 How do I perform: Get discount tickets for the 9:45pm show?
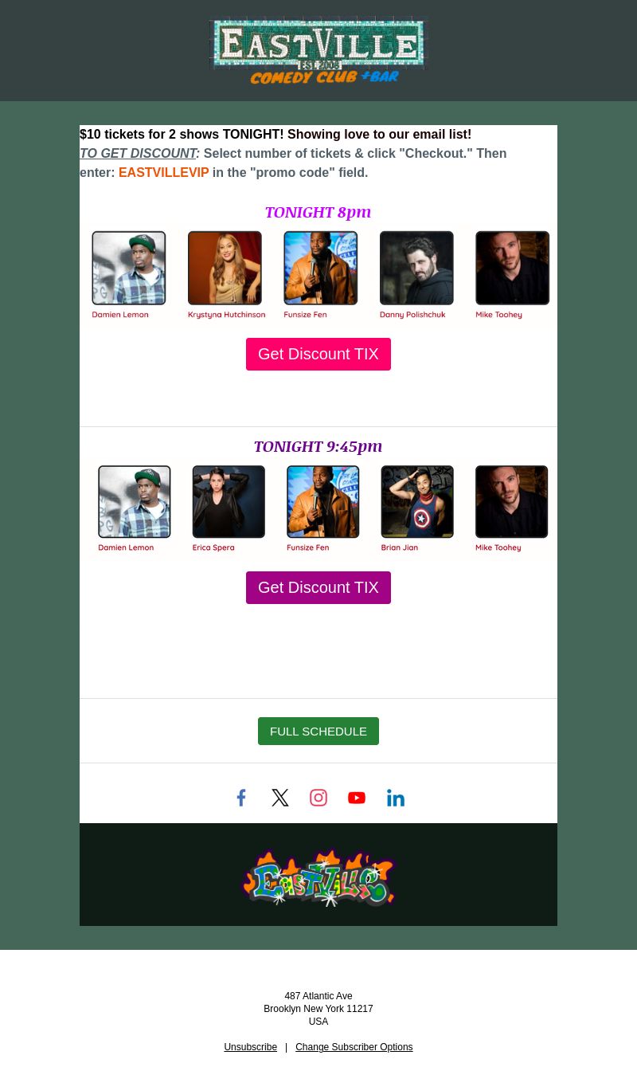click(318, 587)
